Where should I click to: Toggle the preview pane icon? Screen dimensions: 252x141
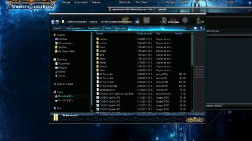click(195, 28)
